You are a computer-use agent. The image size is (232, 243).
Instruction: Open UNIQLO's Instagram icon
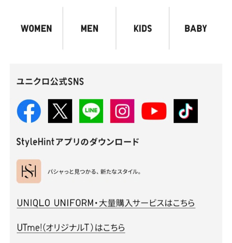point(122,111)
